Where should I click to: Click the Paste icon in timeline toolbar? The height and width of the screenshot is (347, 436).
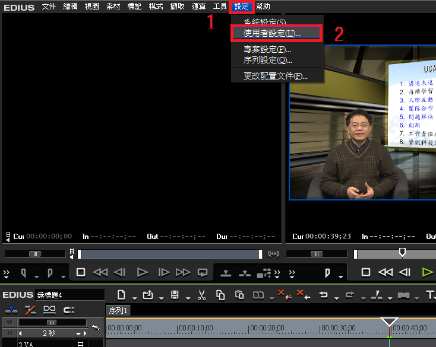point(239,295)
